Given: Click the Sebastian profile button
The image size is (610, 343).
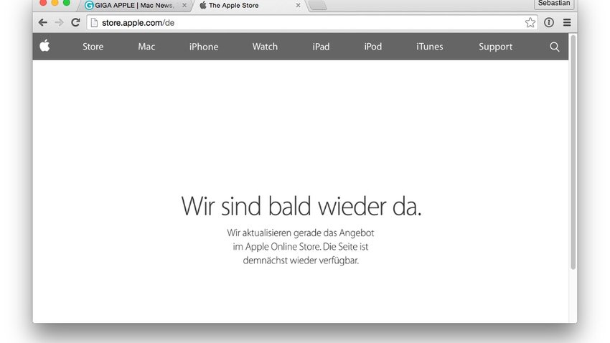Looking at the screenshot, I should click(554, 4).
